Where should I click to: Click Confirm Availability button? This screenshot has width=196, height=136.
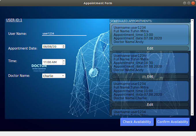pyautogui.click(x=173, y=122)
